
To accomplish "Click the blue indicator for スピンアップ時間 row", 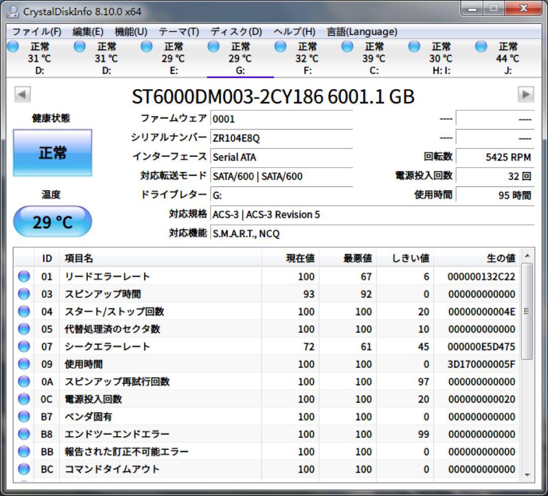I will [23, 294].
